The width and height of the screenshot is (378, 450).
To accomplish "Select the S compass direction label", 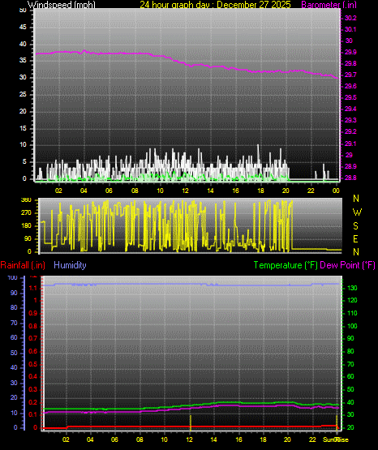I will (x=356, y=226).
